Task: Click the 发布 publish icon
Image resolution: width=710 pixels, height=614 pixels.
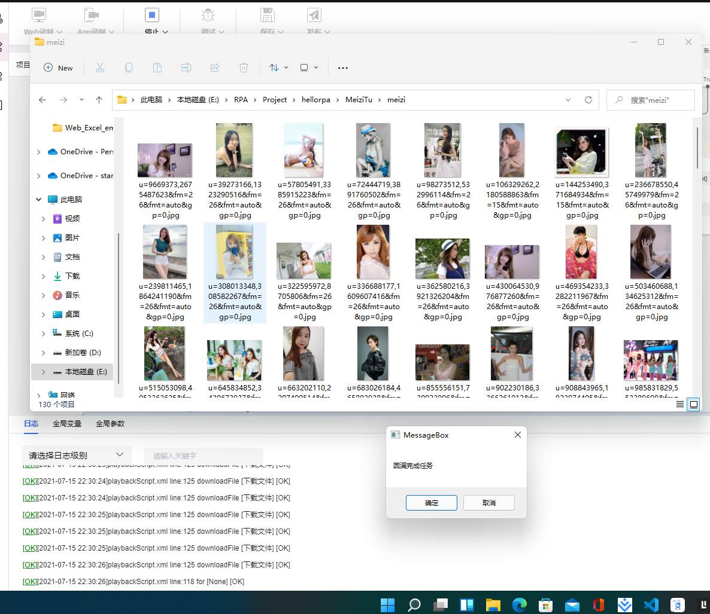Action: (314, 16)
